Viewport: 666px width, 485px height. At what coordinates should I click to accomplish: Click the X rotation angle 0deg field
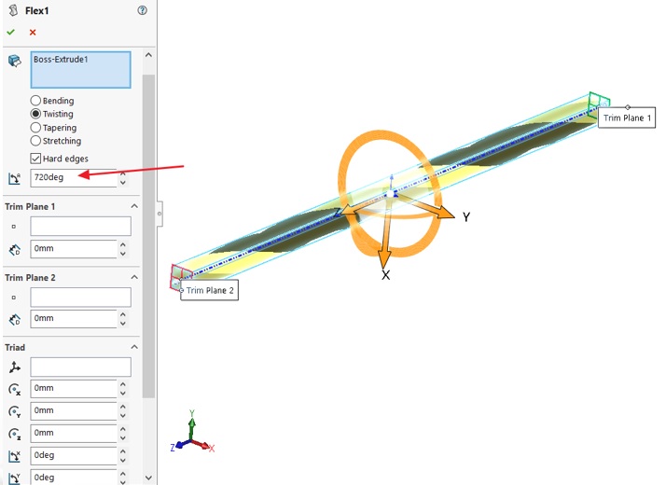pyautogui.click(x=74, y=455)
